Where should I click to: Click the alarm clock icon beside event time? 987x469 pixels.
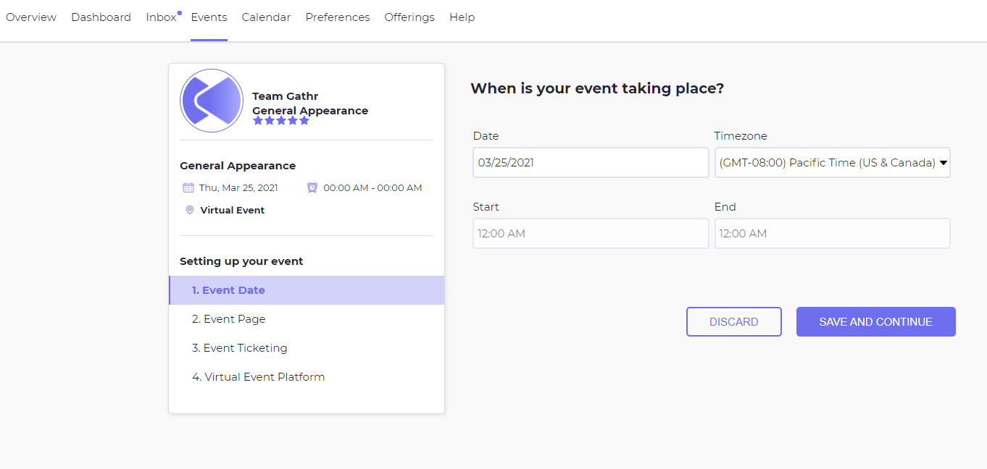[312, 187]
